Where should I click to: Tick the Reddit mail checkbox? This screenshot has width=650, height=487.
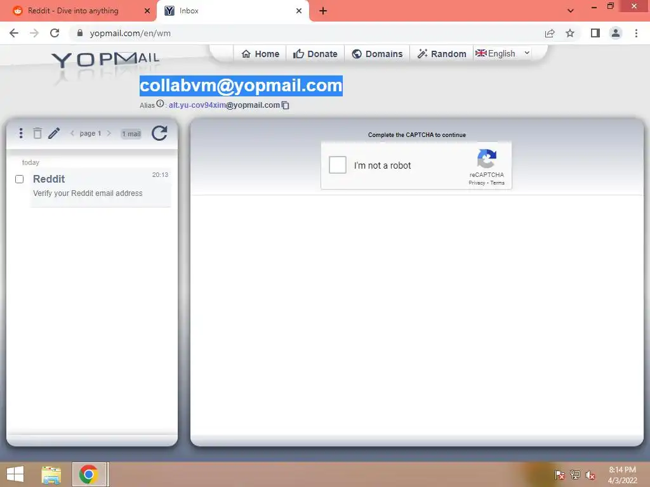[x=19, y=179]
